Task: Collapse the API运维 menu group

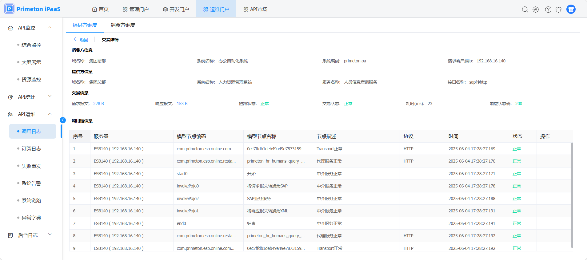Action: pyautogui.click(x=50, y=114)
